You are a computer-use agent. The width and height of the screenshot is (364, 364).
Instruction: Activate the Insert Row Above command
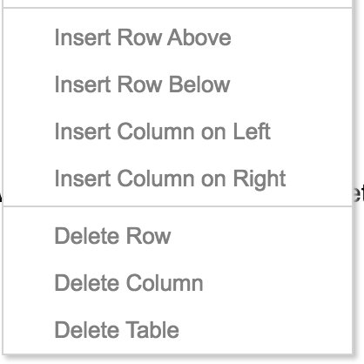pyautogui.click(x=178, y=37)
